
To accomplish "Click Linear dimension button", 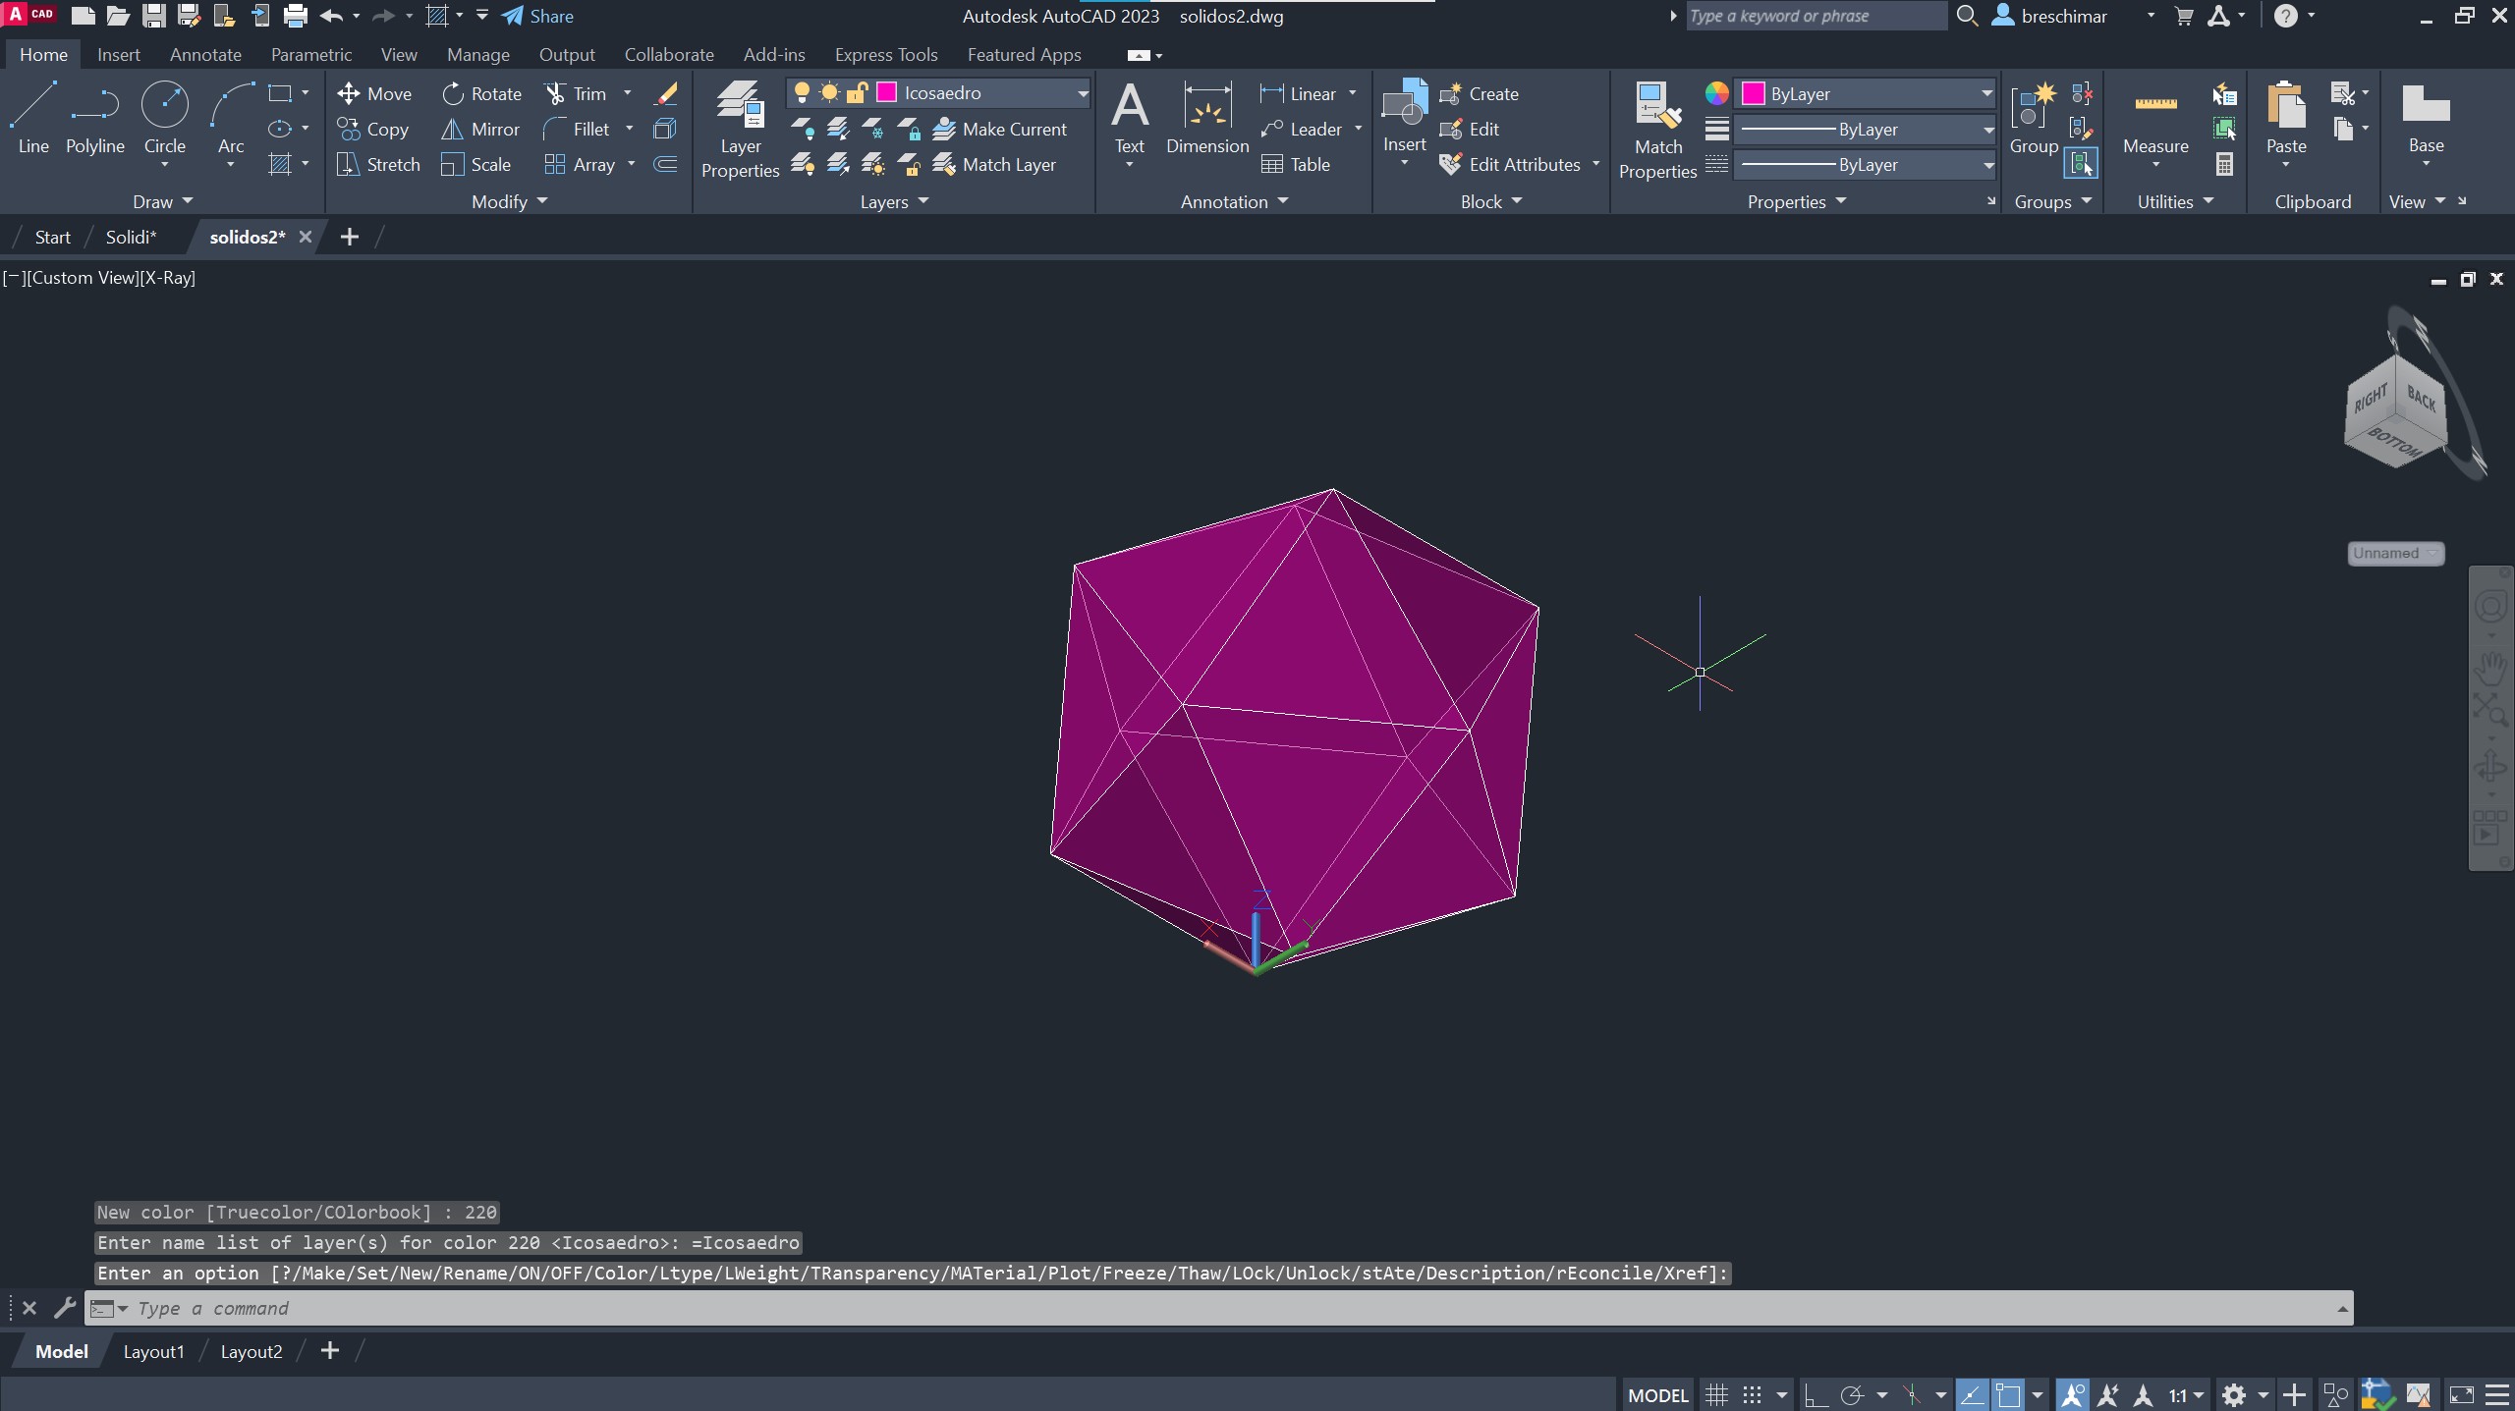I will (1298, 93).
